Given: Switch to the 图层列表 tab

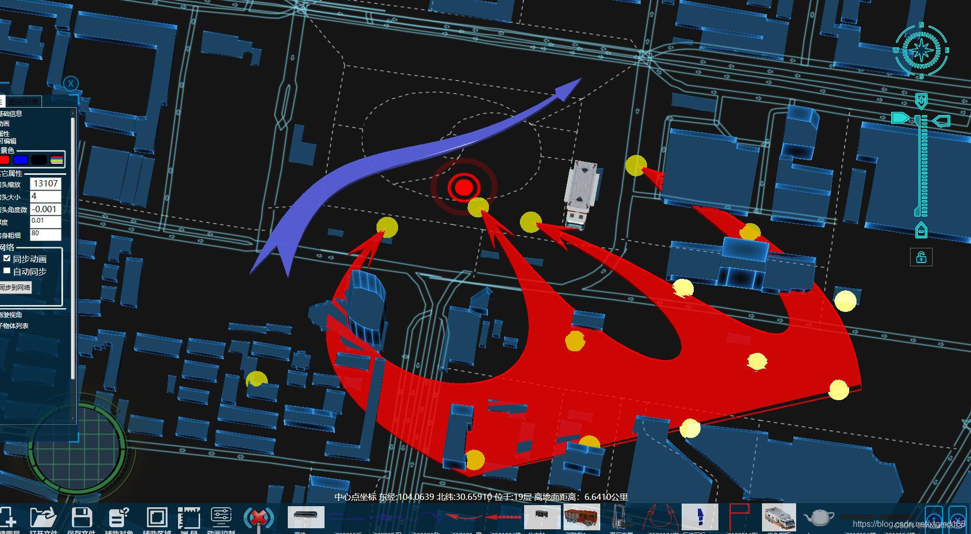Looking at the screenshot, I should pyautogui.click(x=24, y=102).
